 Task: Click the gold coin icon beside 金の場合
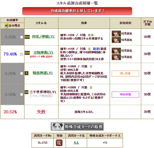(6, 26)
